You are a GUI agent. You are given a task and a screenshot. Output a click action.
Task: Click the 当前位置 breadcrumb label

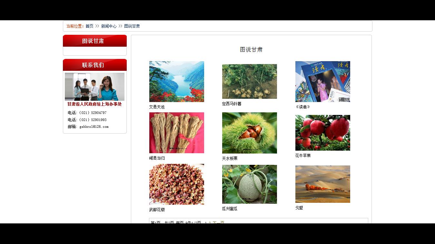coord(75,26)
